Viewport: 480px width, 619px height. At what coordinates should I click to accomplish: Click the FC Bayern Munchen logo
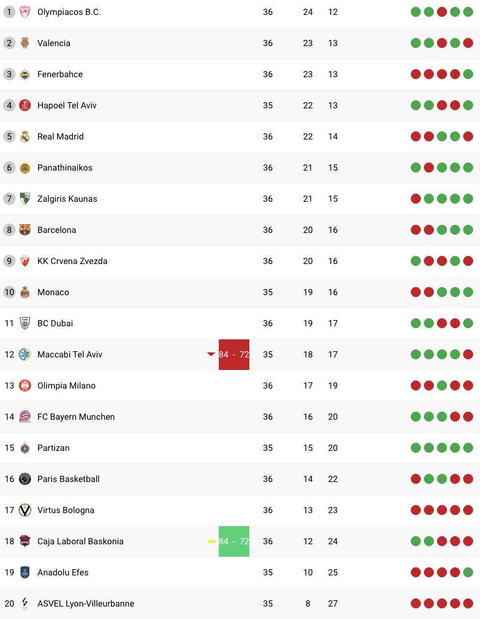coord(25,417)
